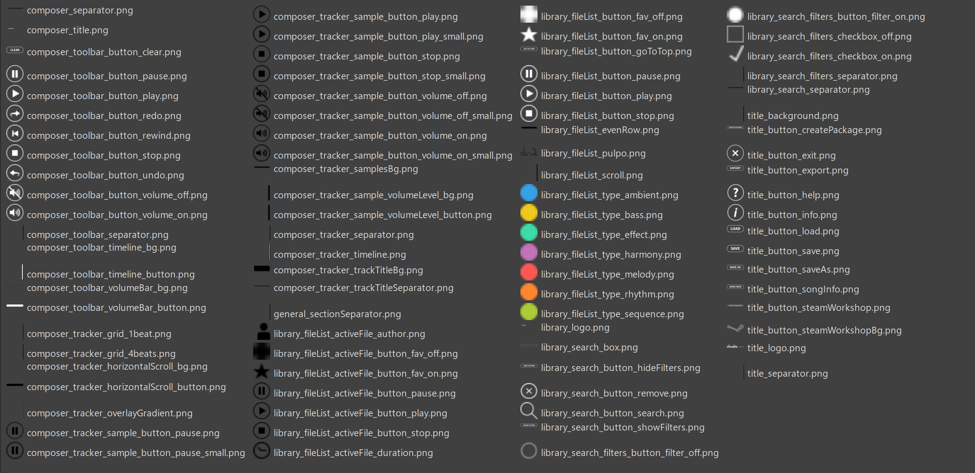Viewport: 975px width, 473px height.
Task: Select the composer toolbar redo arrow icon
Action: pos(15,113)
